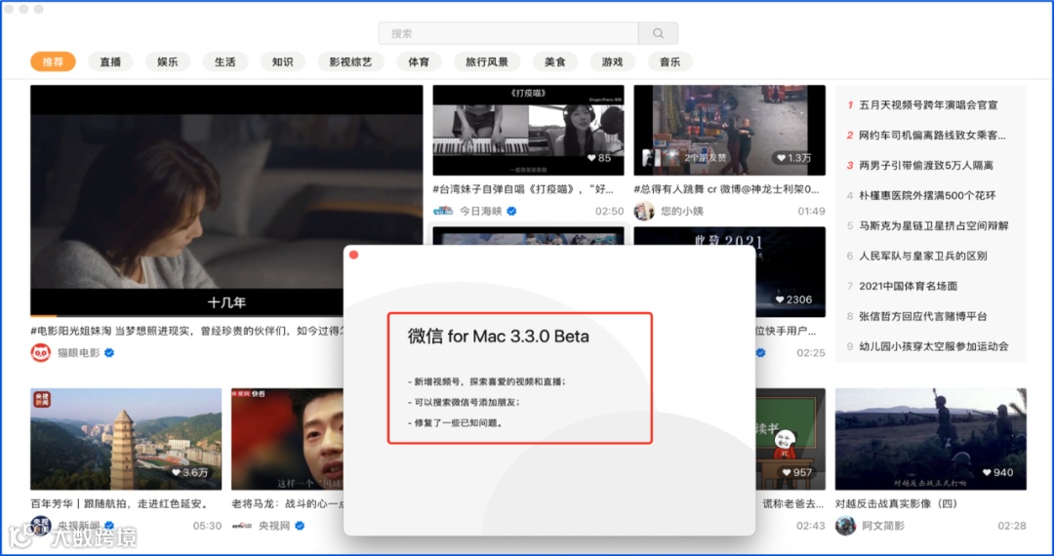Open the street dancing video thumbnail

point(729,131)
